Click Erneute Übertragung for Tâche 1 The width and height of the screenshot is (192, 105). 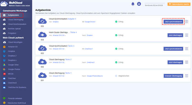pyautogui.click(x=173, y=76)
